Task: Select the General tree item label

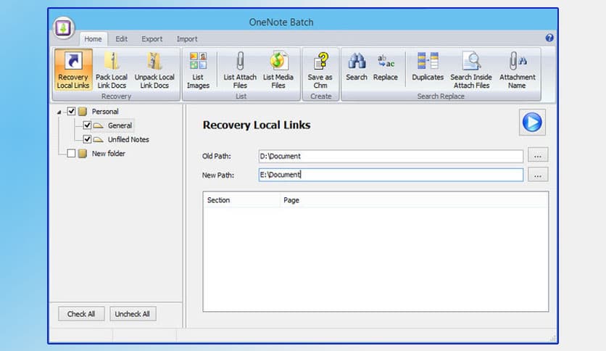Action: click(120, 125)
